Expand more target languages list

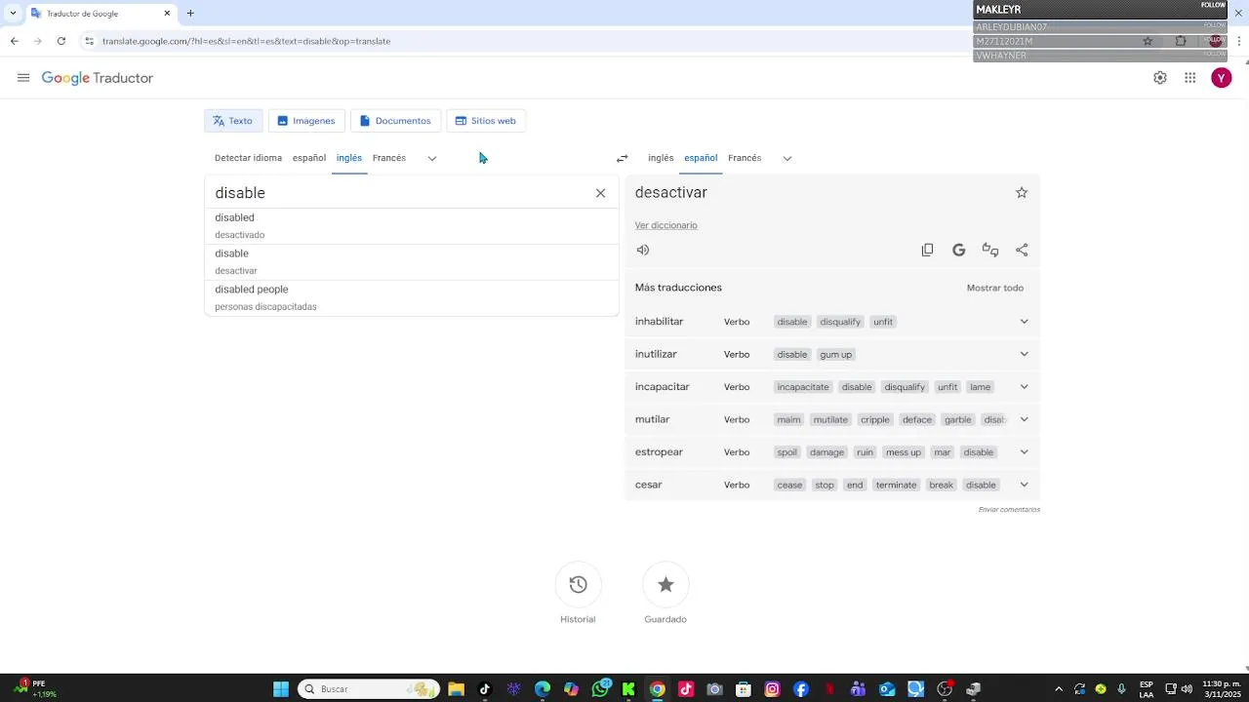coord(787,158)
